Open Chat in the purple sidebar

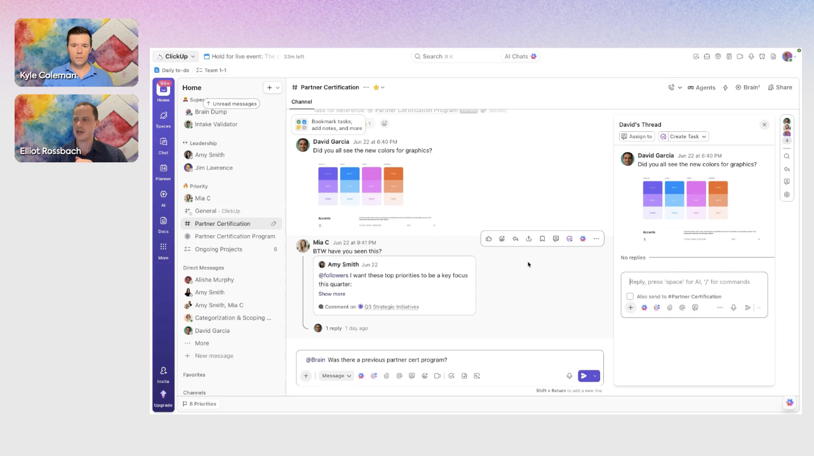(x=163, y=145)
